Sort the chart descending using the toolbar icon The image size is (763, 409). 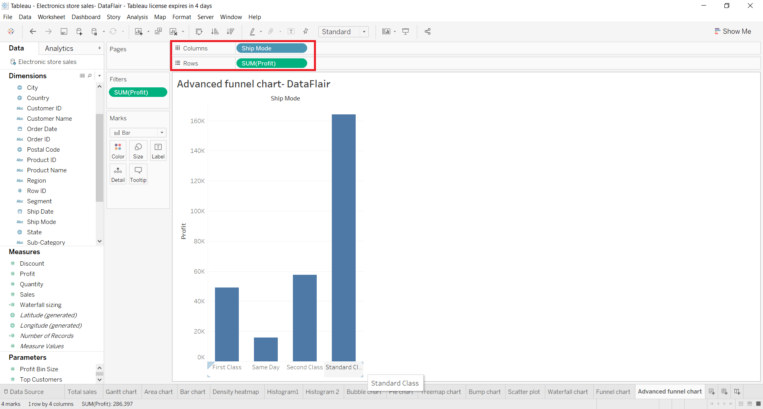(230, 31)
